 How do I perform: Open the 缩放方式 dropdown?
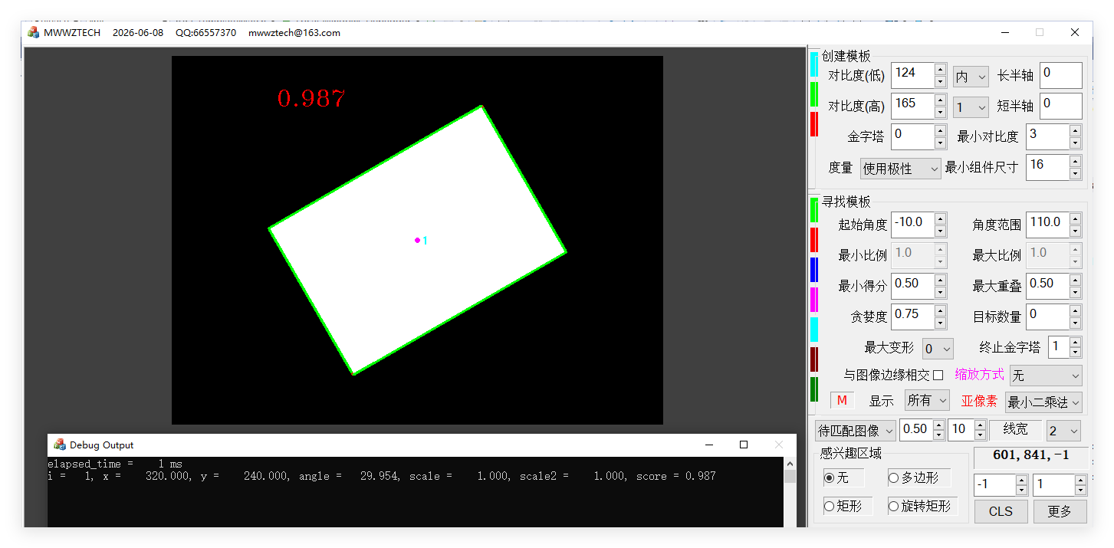click(1046, 376)
